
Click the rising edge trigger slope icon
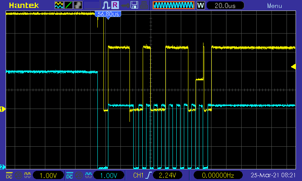(149, 175)
